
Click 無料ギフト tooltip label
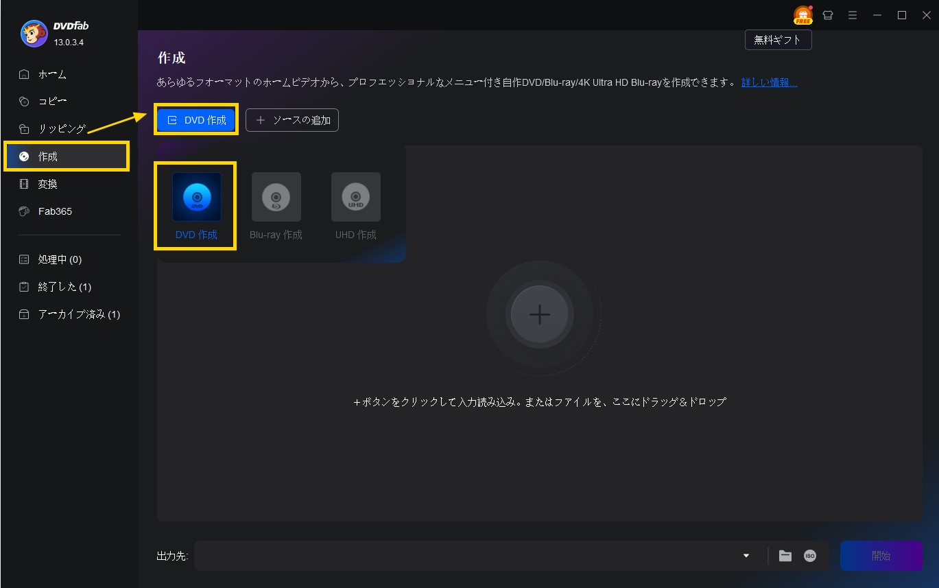coord(778,40)
